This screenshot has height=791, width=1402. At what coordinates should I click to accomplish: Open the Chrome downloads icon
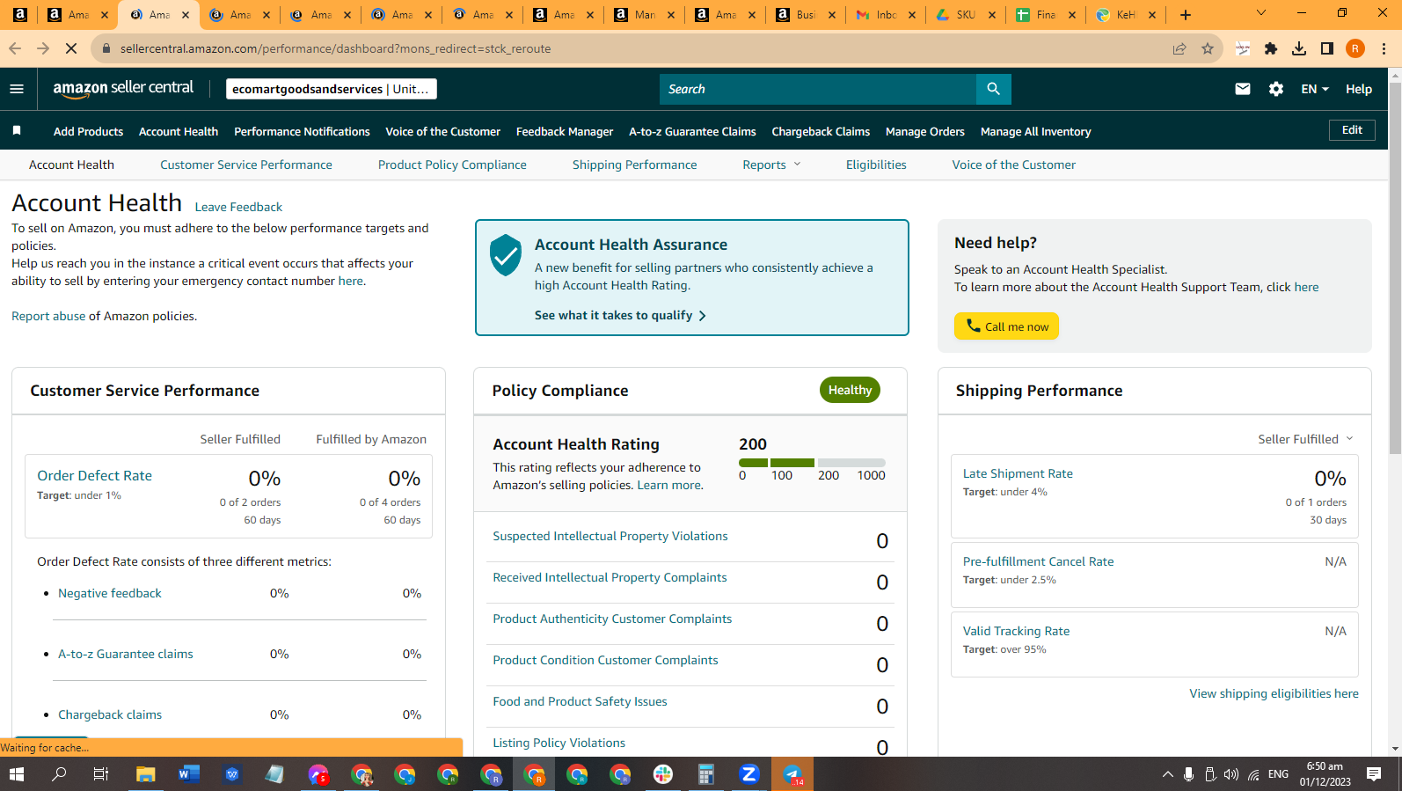point(1299,48)
